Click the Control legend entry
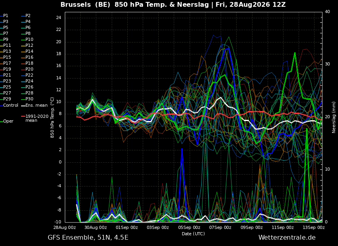Image resolution: width=338 pixels, height=246 pixels. point(9,106)
